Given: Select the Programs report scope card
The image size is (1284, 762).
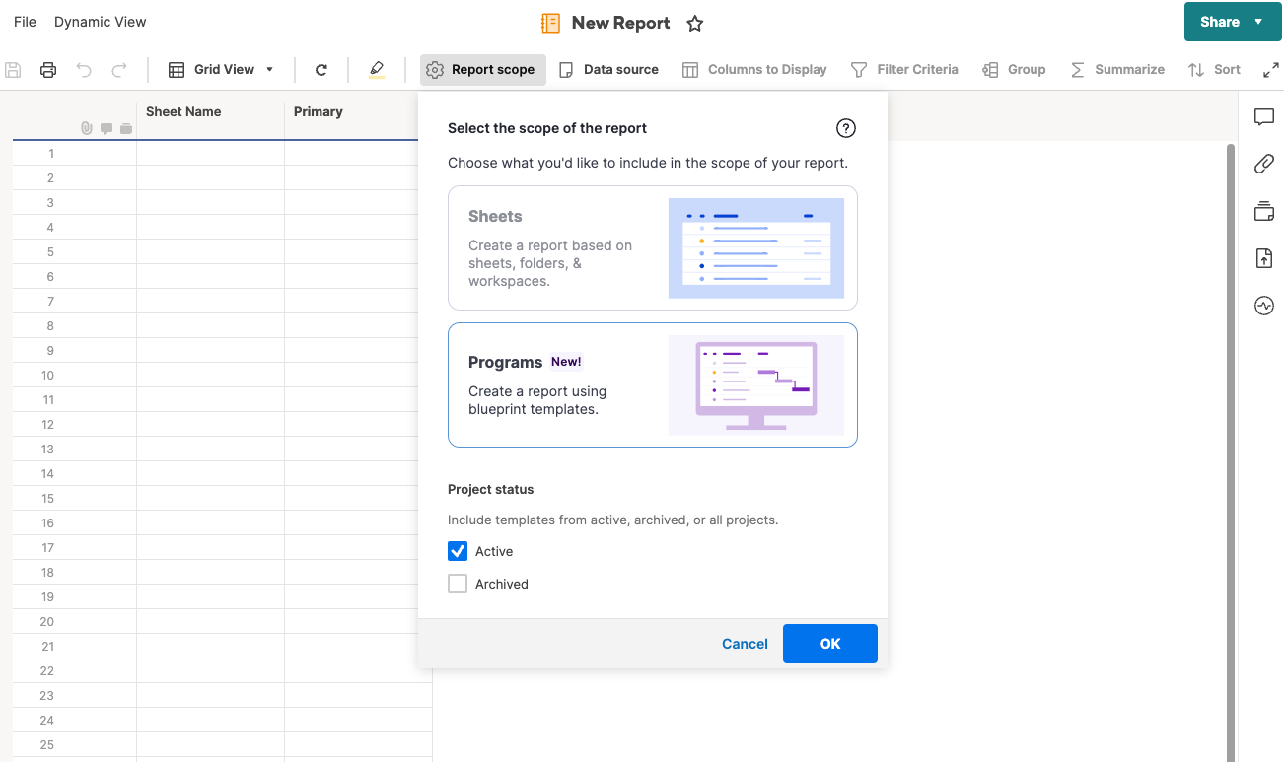Looking at the screenshot, I should click(x=652, y=384).
